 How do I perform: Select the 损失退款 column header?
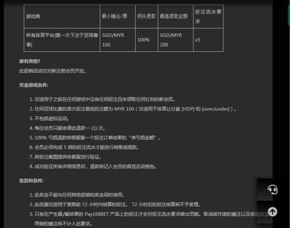tap(146, 17)
